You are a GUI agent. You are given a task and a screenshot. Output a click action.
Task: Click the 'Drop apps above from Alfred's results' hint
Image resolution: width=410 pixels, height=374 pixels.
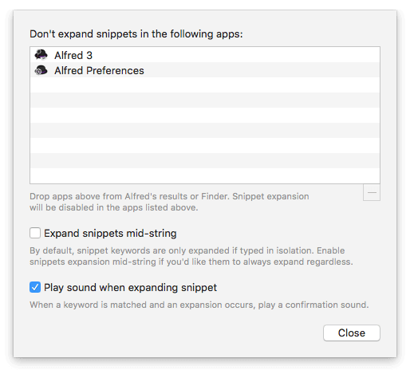(169, 202)
